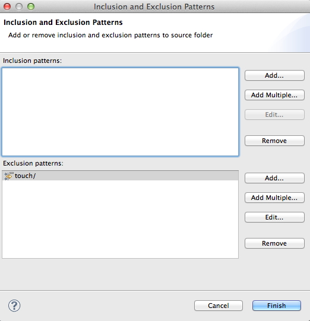Close the dialog with the red button

pos(7,7)
